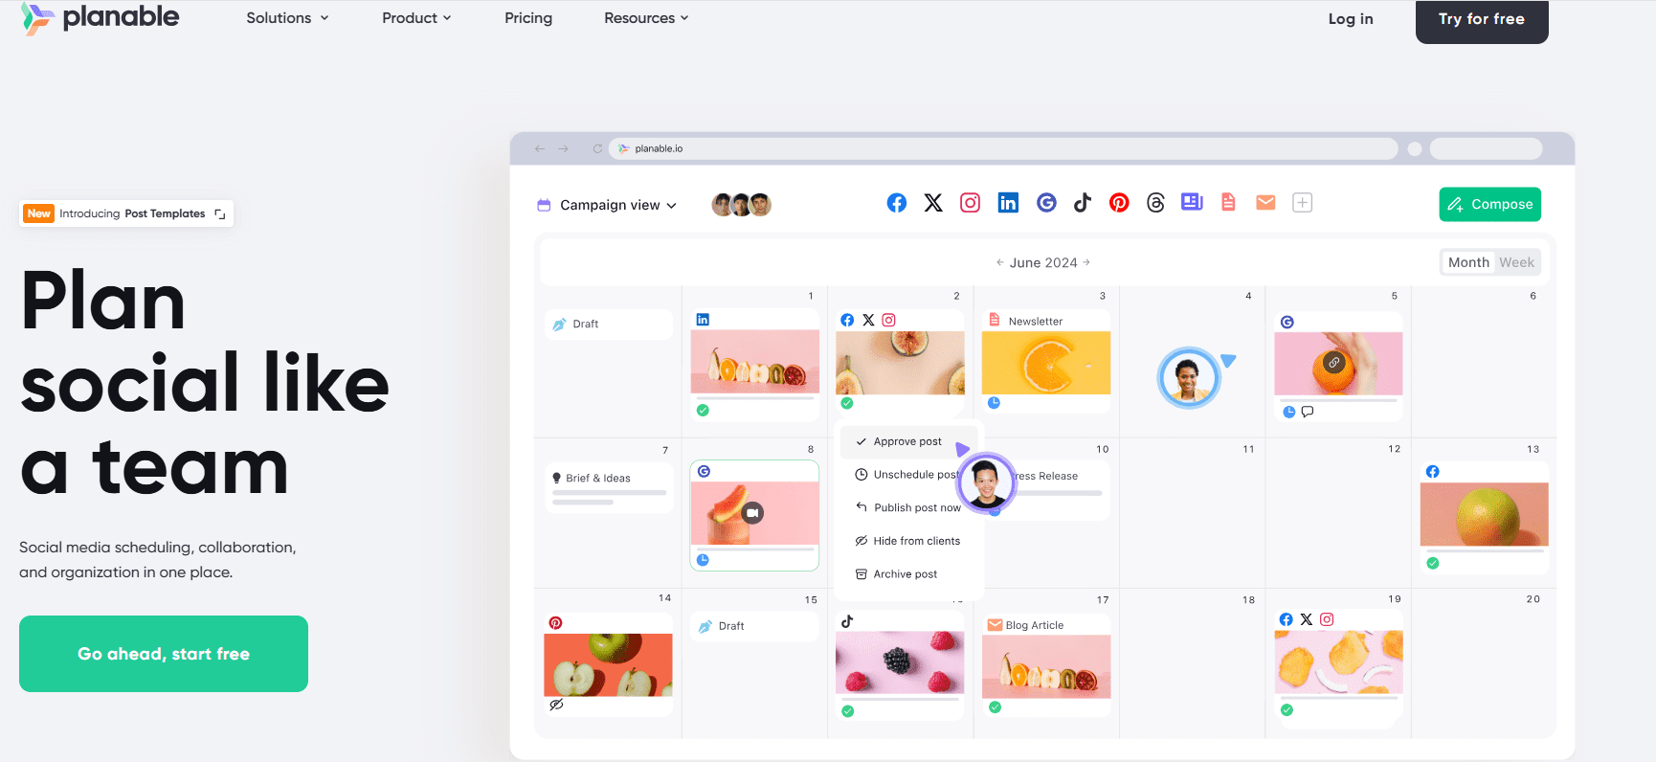Click the plus icon to add channel
The image size is (1656, 762).
1302,203
